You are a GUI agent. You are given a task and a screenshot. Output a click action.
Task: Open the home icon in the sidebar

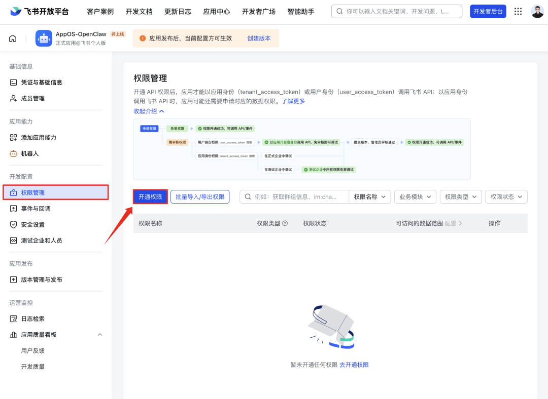(x=12, y=38)
